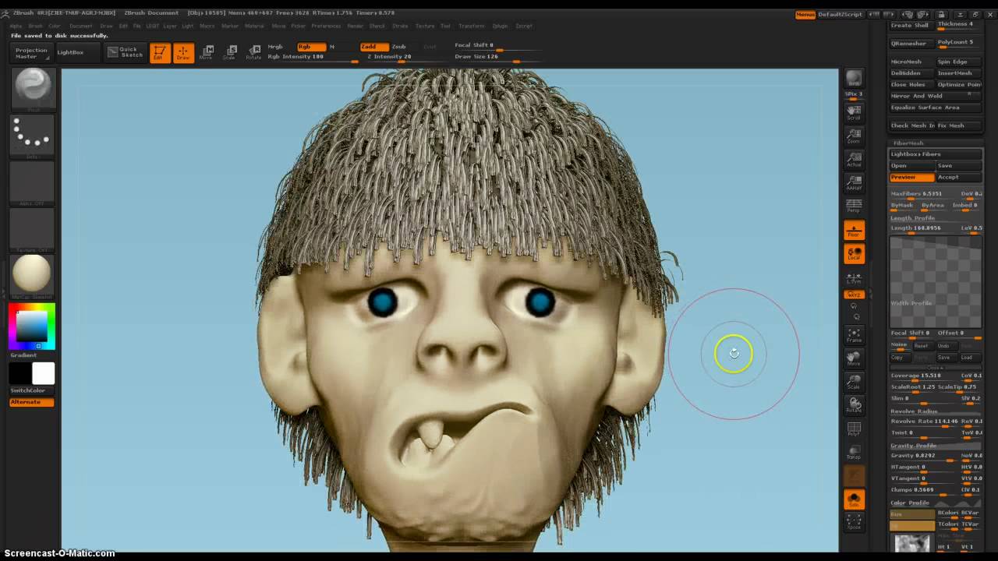Open the stroke type dots selector
The height and width of the screenshot is (561, 998).
coord(32,135)
